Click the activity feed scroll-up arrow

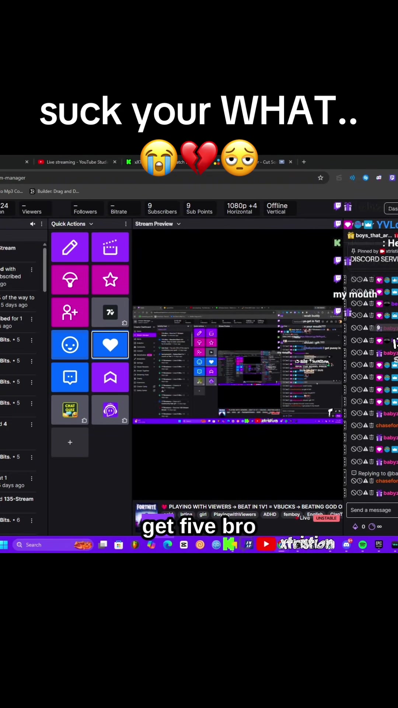click(x=45, y=244)
